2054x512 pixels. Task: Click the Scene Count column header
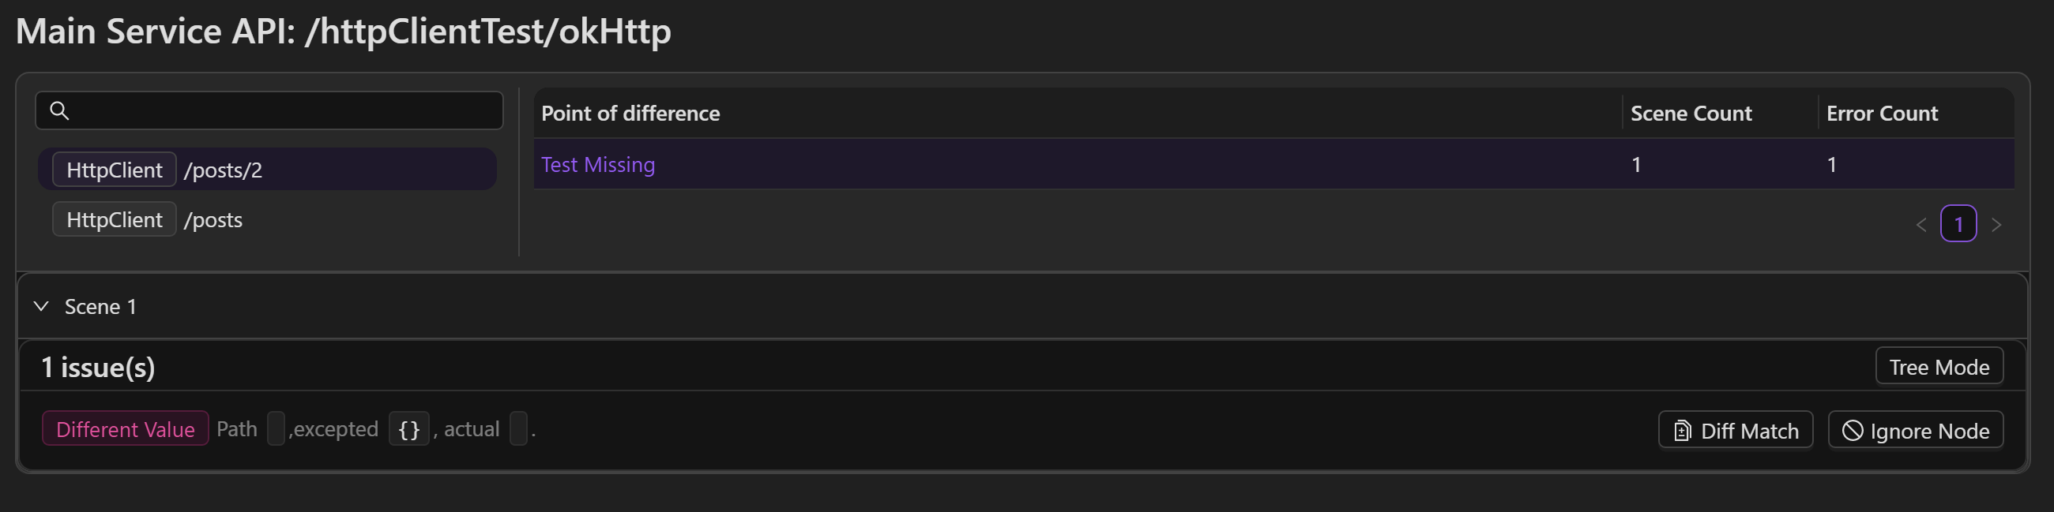click(1691, 113)
